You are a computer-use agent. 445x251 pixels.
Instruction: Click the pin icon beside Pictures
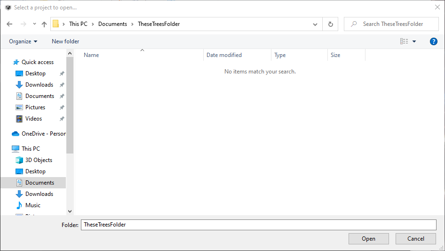coord(62,107)
